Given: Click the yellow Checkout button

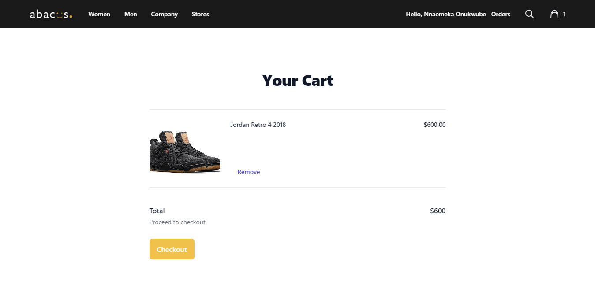Looking at the screenshot, I should (x=172, y=249).
